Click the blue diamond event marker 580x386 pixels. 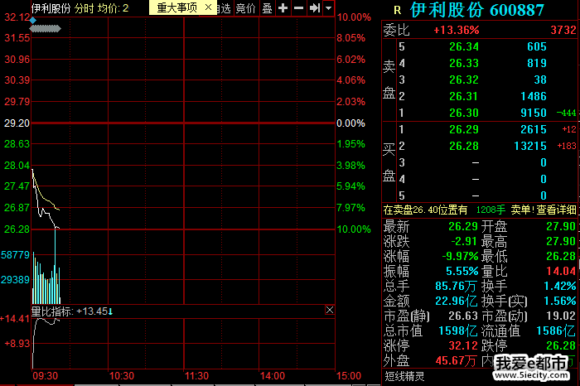tap(33, 21)
